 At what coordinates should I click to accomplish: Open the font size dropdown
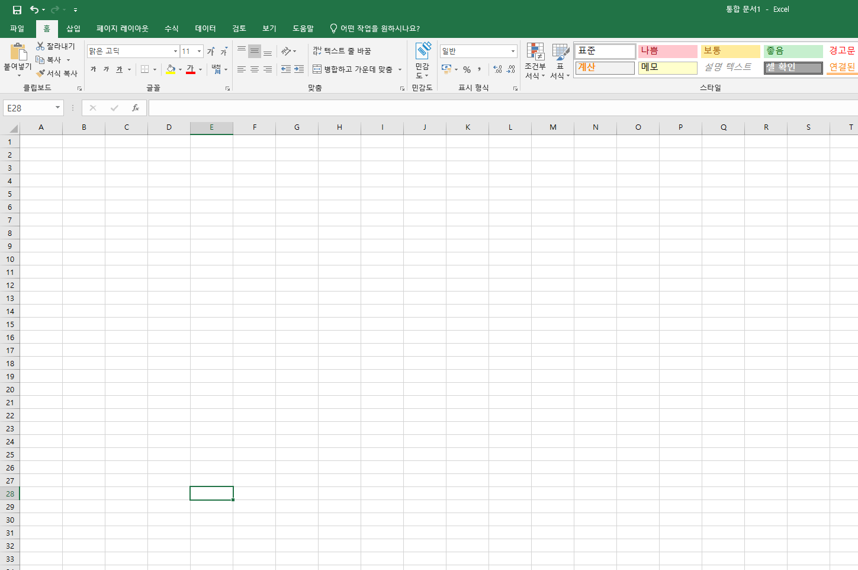tap(199, 52)
